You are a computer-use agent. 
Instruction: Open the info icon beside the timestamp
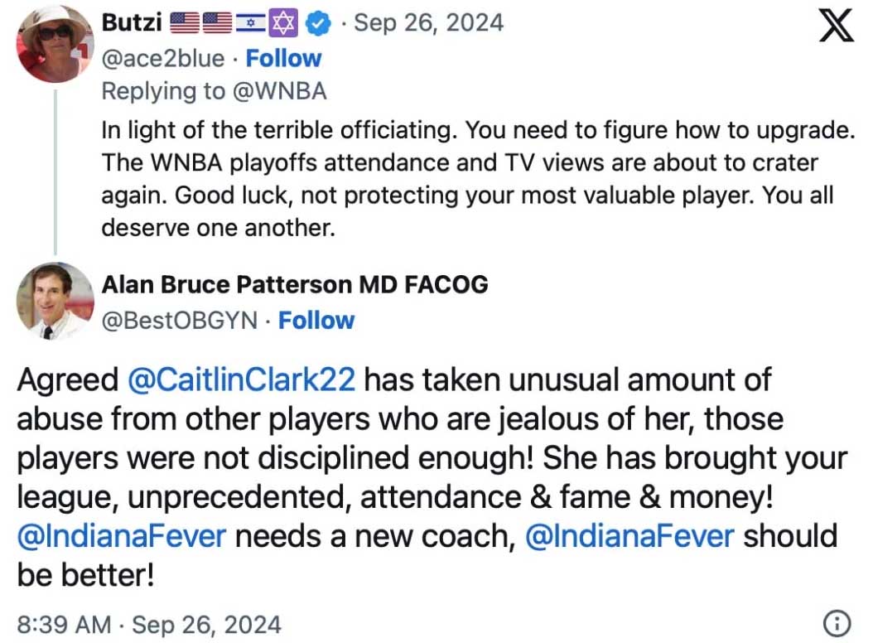point(837,623)
